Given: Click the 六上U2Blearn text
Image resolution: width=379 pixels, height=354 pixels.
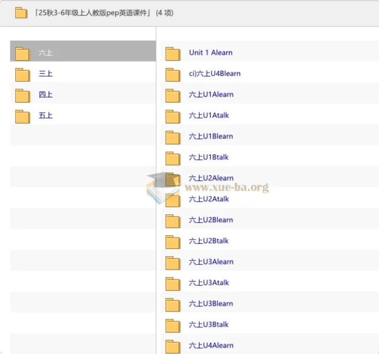Looking at the screenshot, I should coord(211,220).
